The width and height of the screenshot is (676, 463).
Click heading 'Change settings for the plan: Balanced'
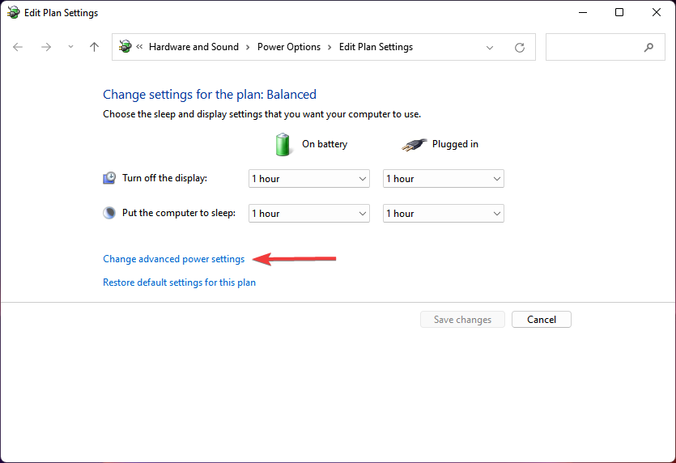click(210, 95)
